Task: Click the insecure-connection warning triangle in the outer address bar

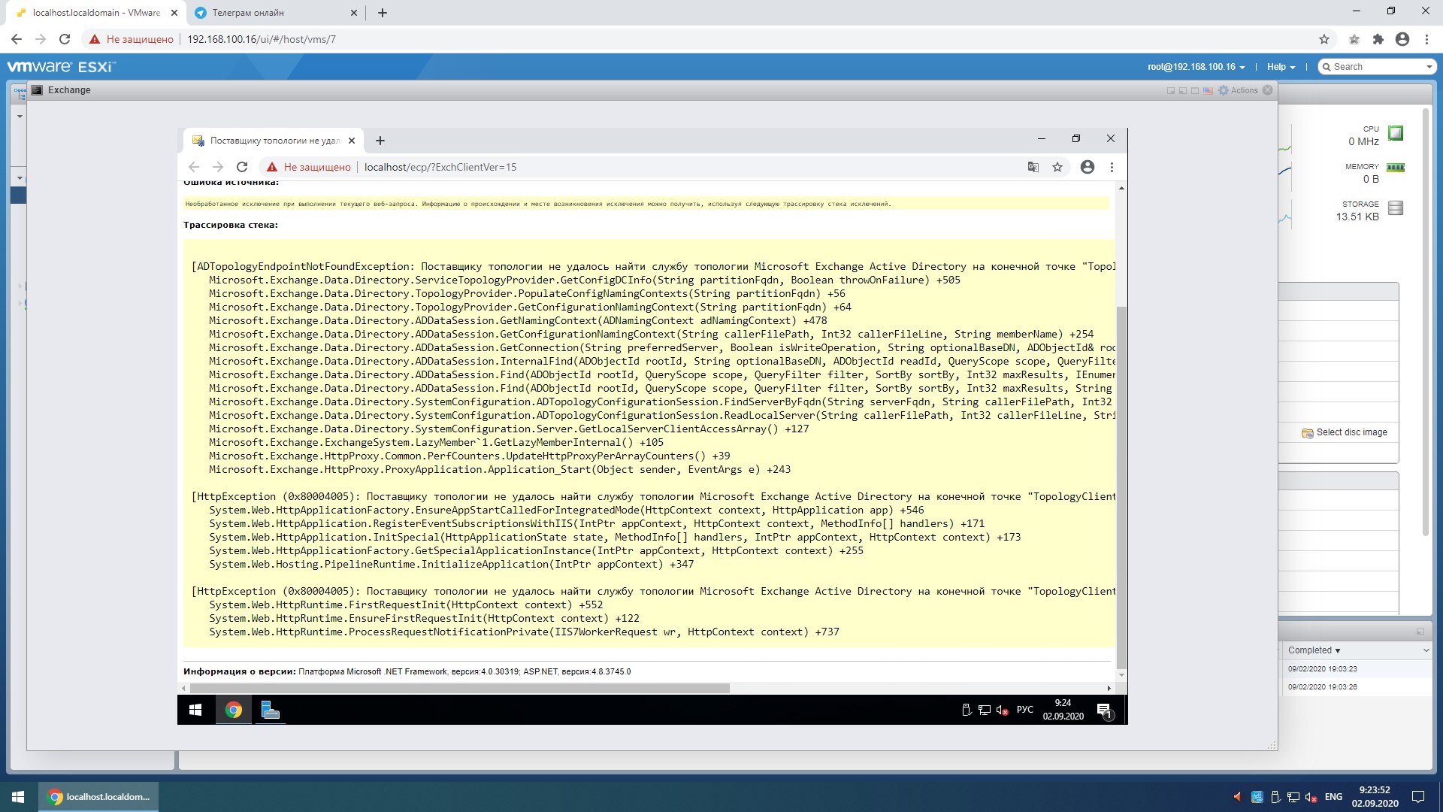Action: coord(95,39)
